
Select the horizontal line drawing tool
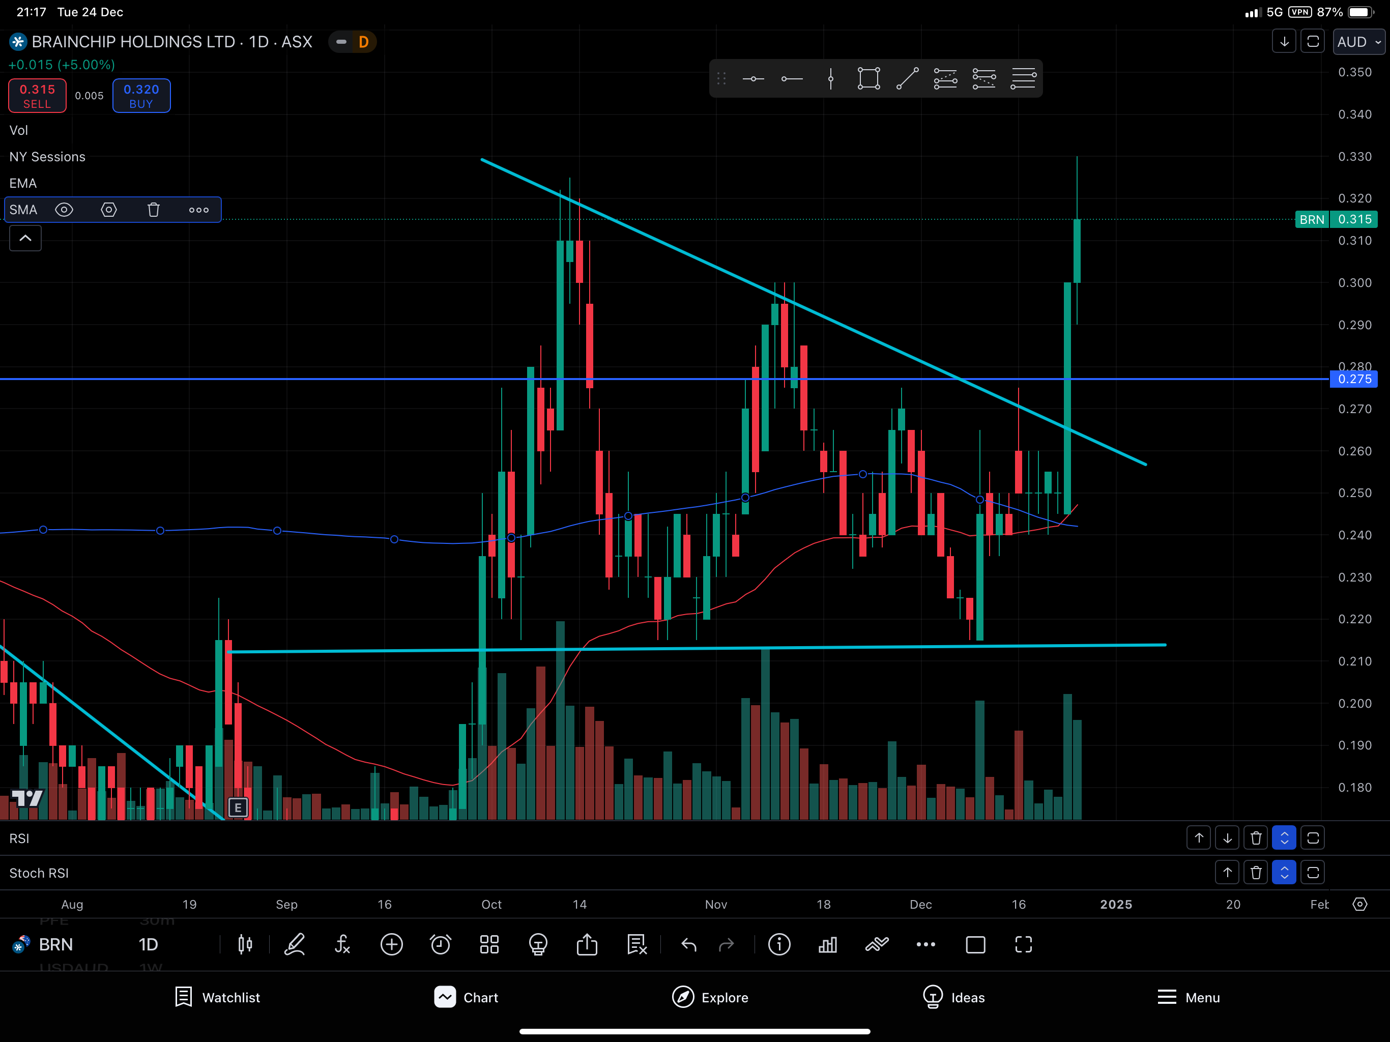click(x=754, y=78)
